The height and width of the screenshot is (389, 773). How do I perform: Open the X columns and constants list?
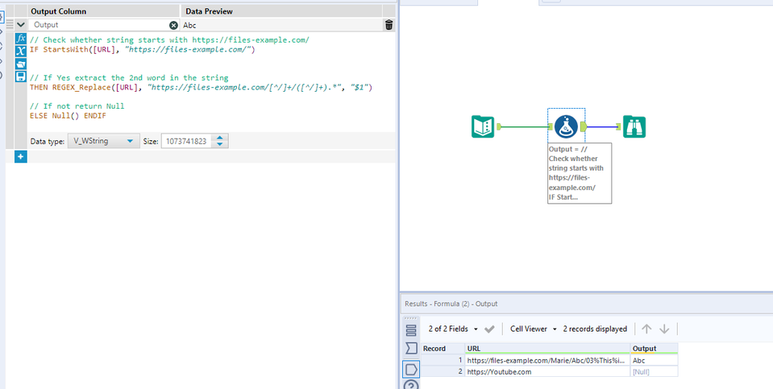21,52
